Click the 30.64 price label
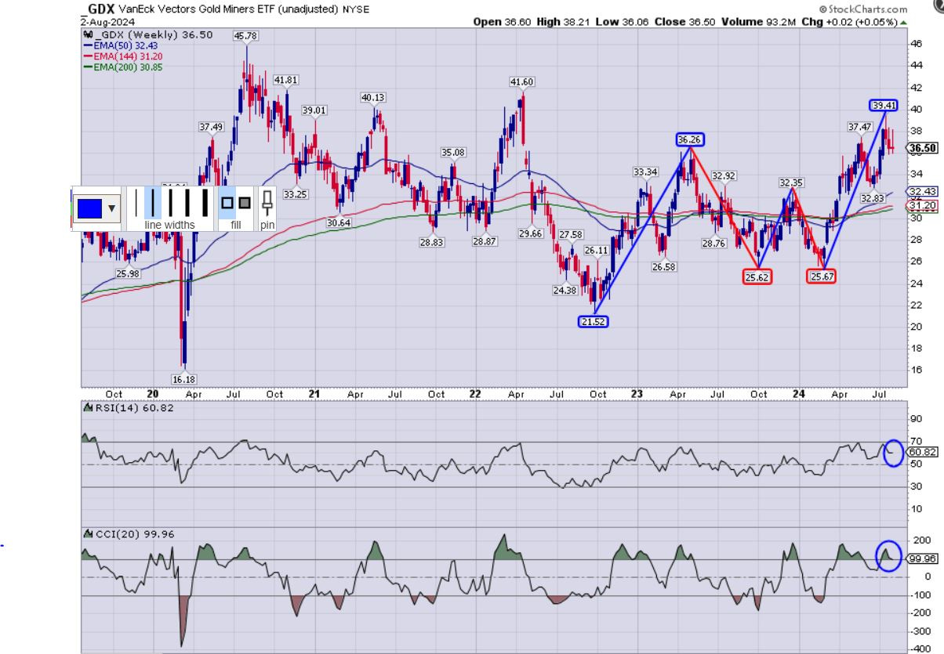 point(338,223)
